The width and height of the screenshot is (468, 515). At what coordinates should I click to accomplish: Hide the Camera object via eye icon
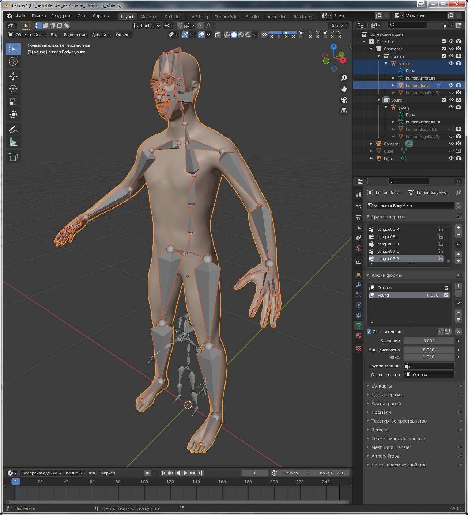coord(451,144)
